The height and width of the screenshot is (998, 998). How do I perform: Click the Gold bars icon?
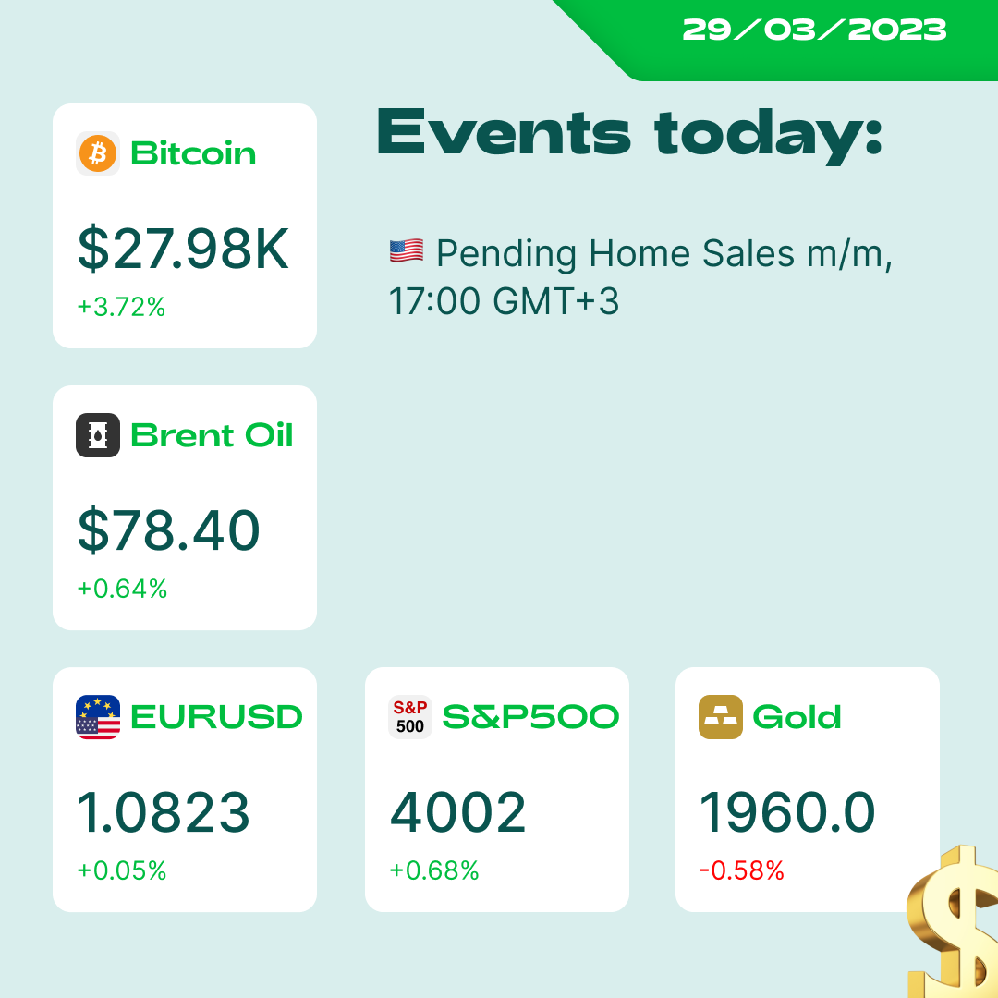tap(721, 717)
